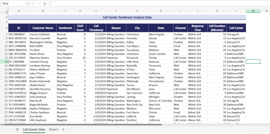This screenshot has width=270, height=134.
Task: Select column J header
Action: click(197, 11)
